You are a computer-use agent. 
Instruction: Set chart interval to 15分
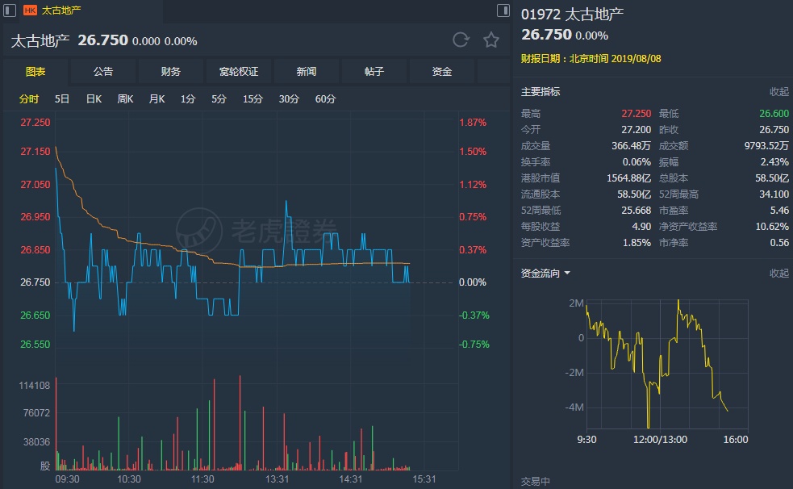pyautogui.click(x=253, y=99)
